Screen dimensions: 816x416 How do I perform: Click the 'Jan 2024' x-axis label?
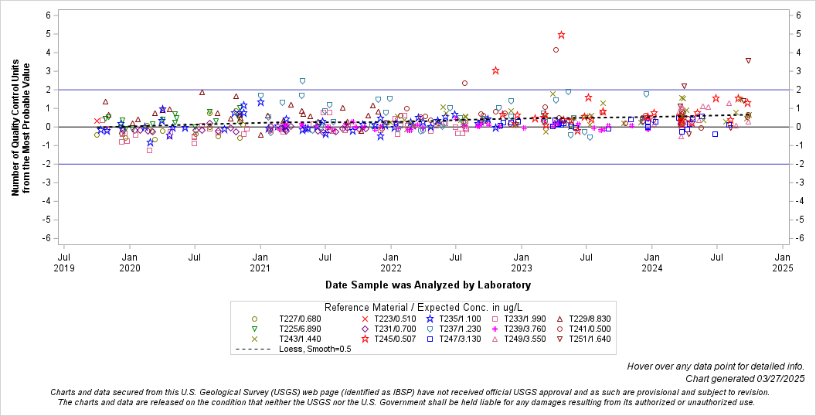coord(651,262)
